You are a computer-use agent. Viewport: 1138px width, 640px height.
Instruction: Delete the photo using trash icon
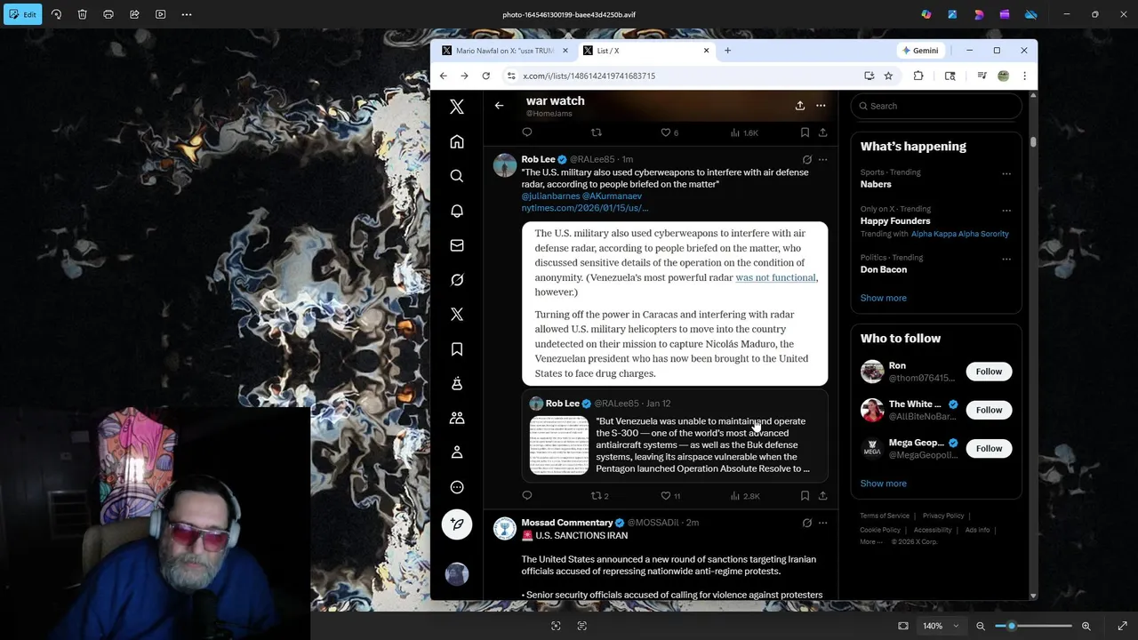coord(82,14)
